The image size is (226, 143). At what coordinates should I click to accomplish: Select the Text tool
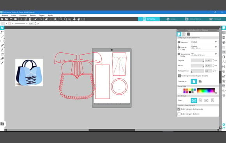[x=2, y=50]
